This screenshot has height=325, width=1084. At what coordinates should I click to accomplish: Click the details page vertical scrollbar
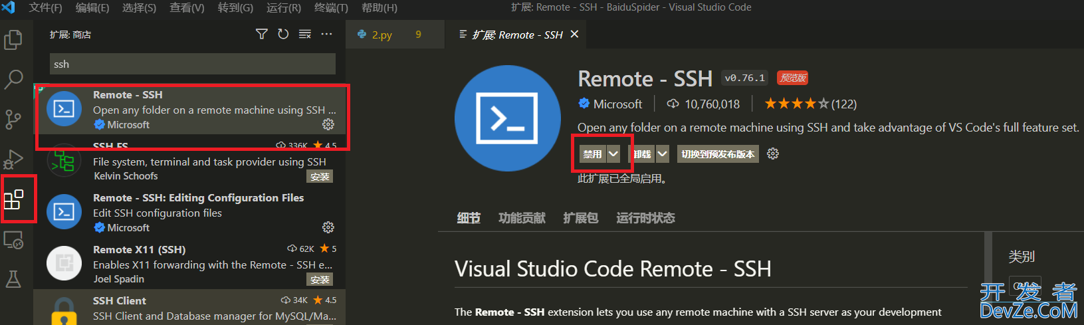pos(988,278)
